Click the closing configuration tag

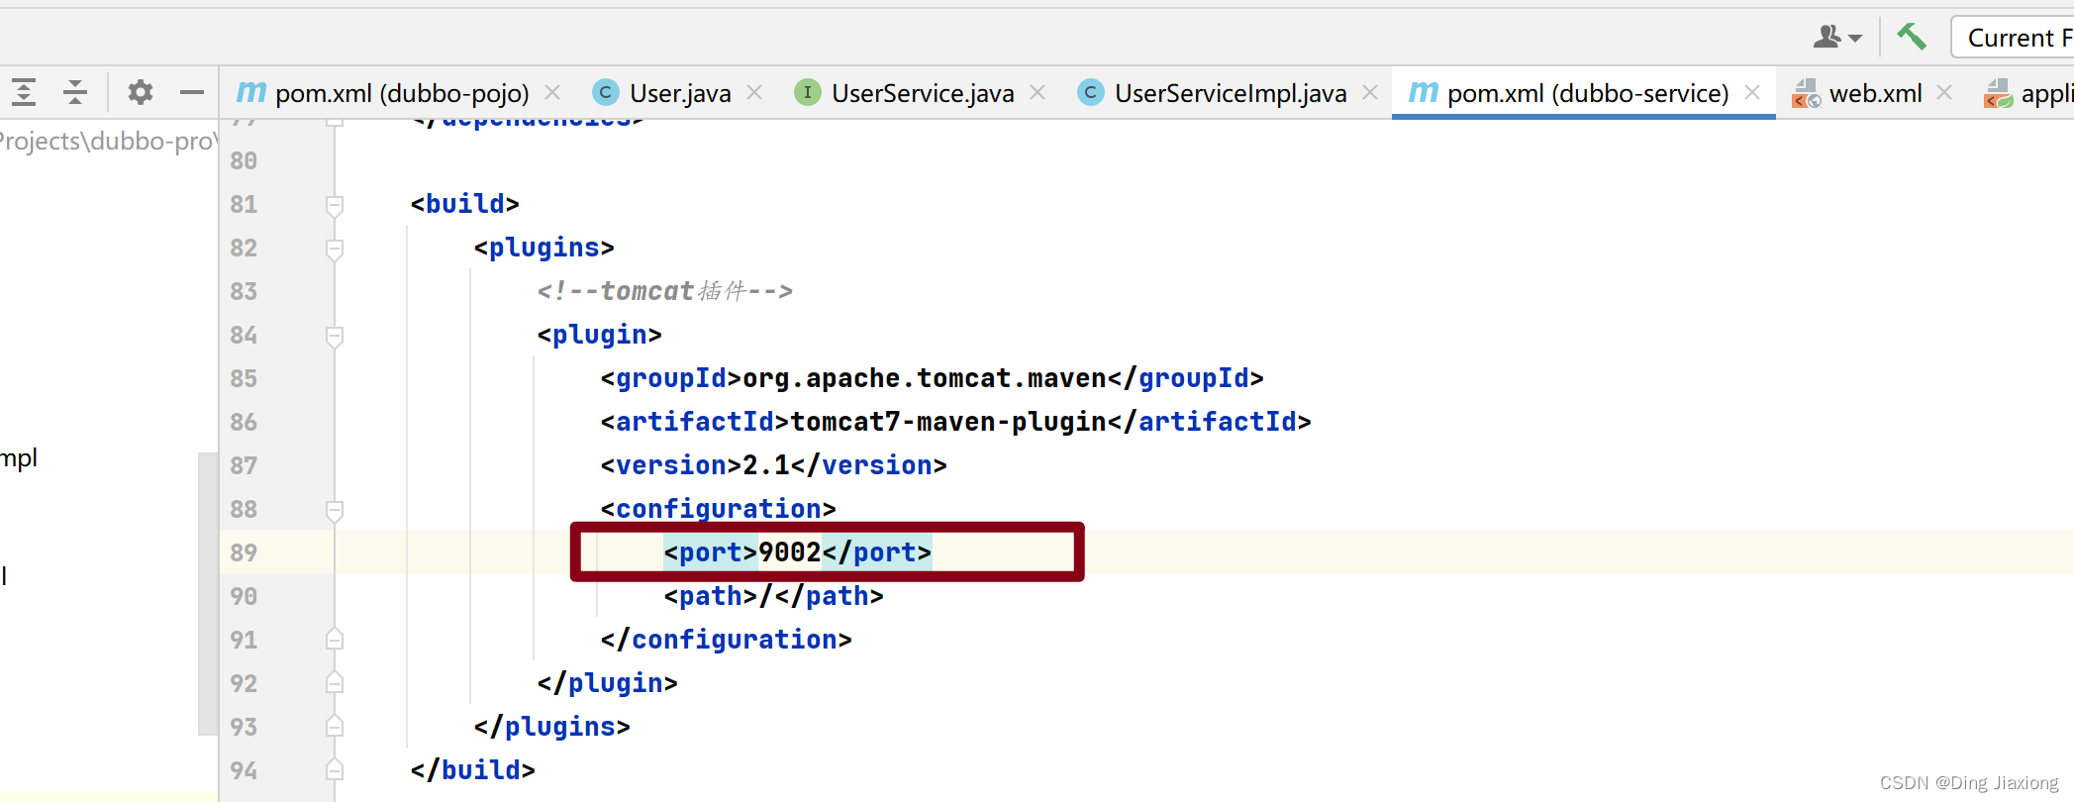pyautogui.click(x=727, y=640)
